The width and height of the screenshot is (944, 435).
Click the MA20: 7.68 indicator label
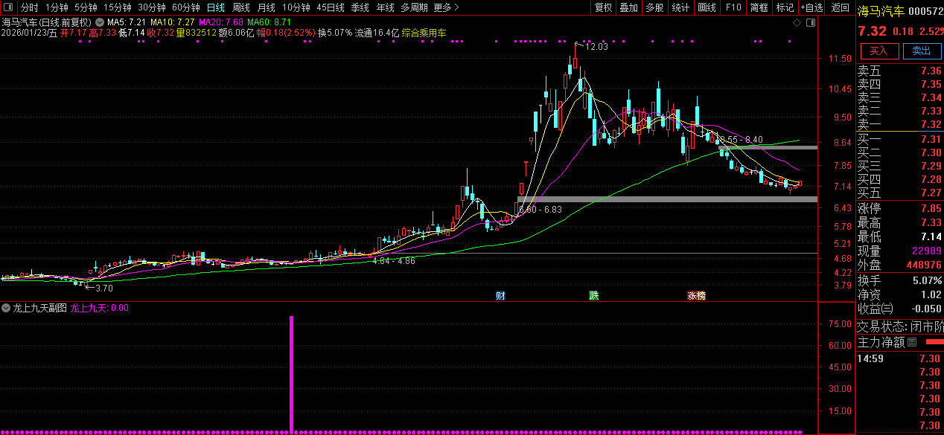pyautogui.click(x=220, y=22)
